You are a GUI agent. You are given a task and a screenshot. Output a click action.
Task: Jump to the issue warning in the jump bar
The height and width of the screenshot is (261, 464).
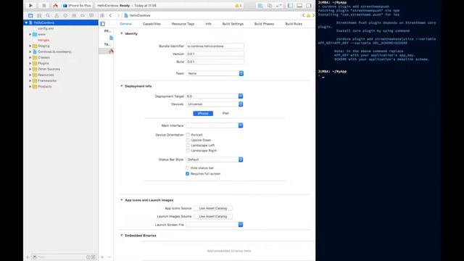308,15
